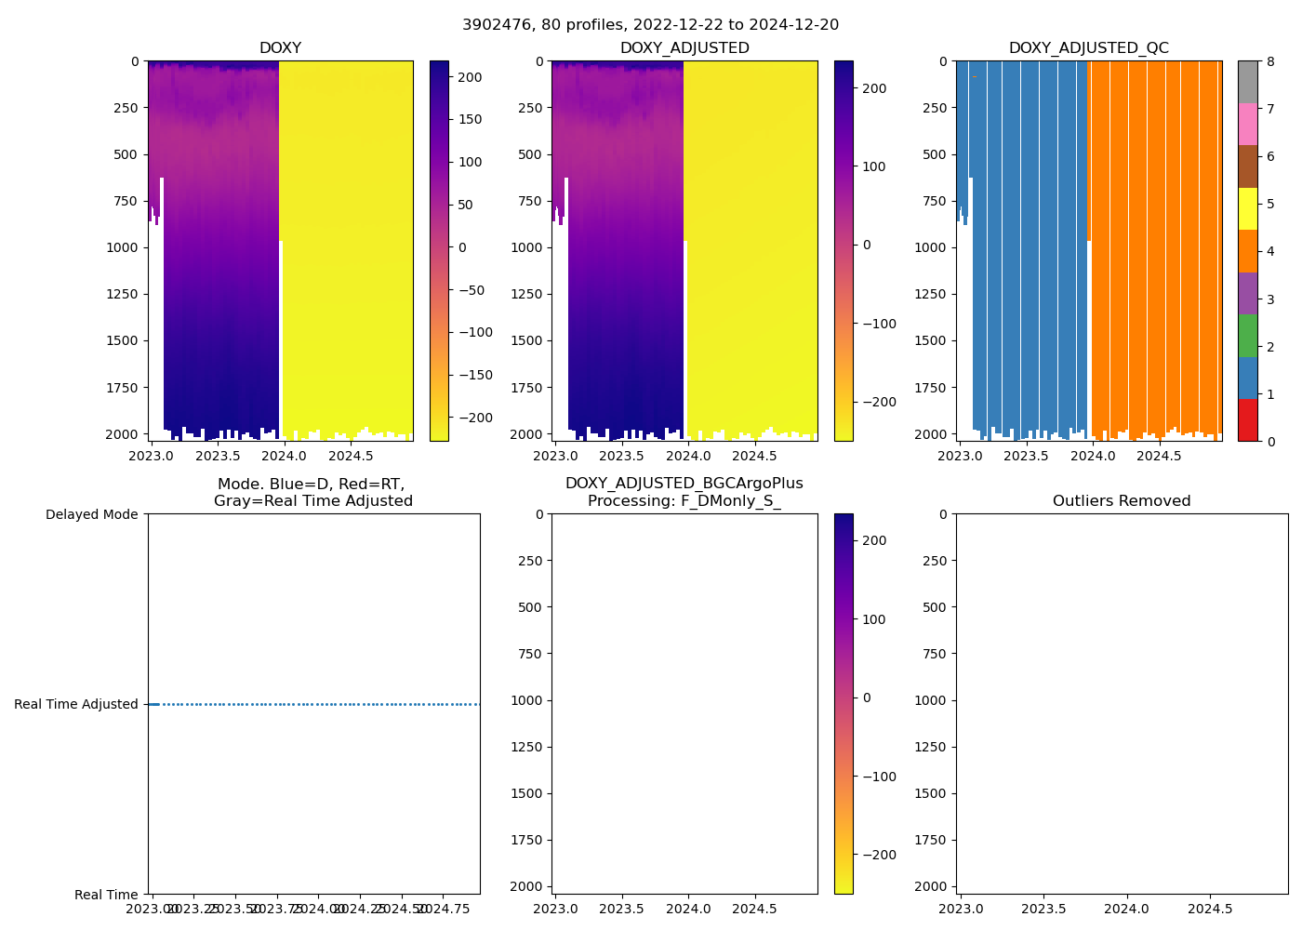Screen dimensions: 1302x930
Task: Click the blue dotted line in Mode plot
Action: pyautogui.click(x=316, y=705)
